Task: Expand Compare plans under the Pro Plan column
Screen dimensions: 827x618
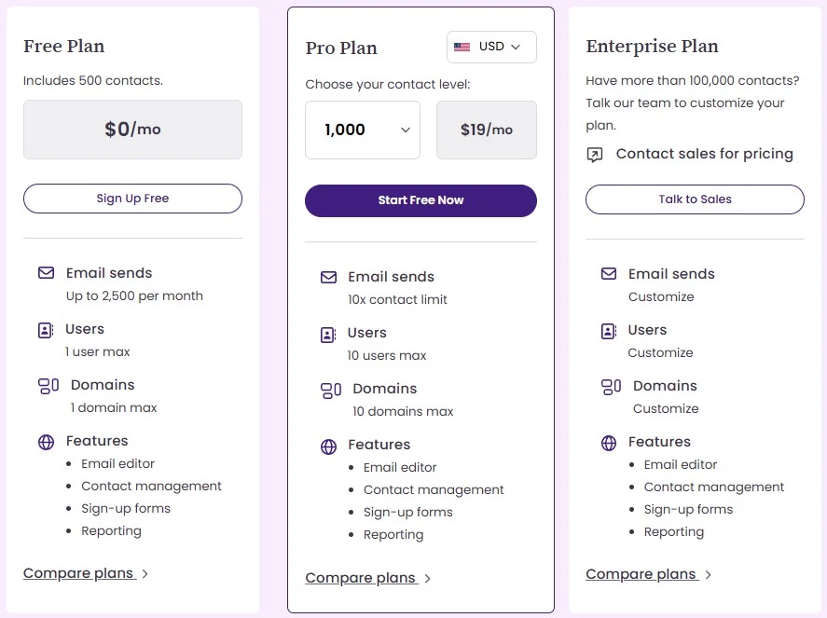Action: 361,578
